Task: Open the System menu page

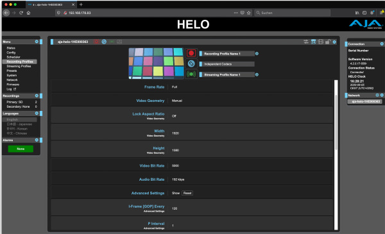Action: click(x=12, y=75)
